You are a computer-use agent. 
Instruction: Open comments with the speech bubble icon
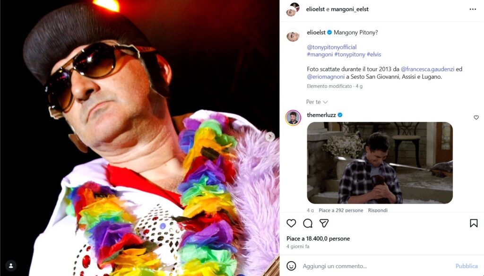pos(307,223)
